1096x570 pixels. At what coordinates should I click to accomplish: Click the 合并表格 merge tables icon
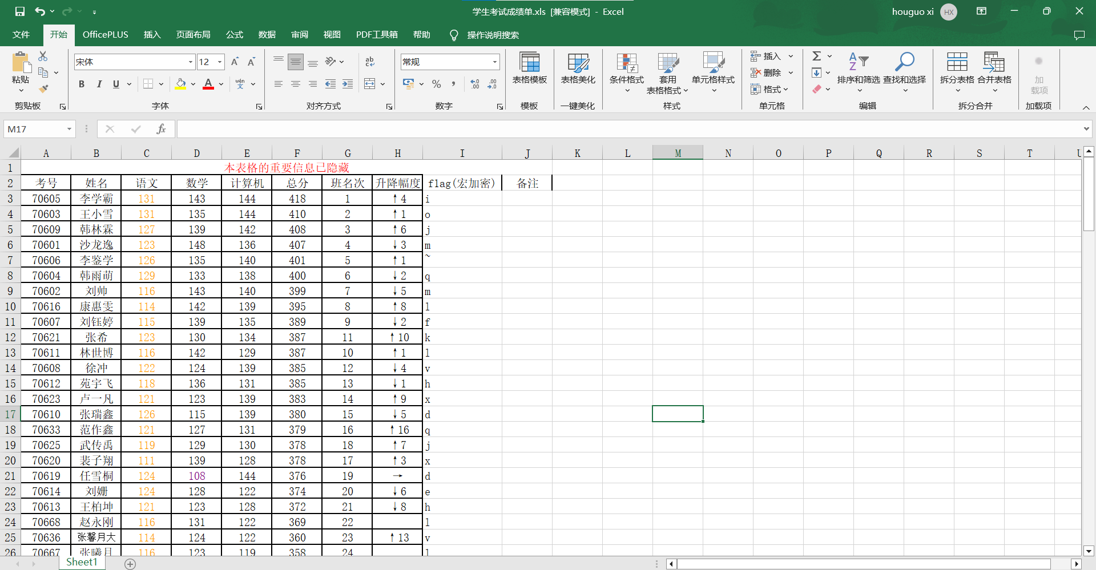(x=994, y=73)
